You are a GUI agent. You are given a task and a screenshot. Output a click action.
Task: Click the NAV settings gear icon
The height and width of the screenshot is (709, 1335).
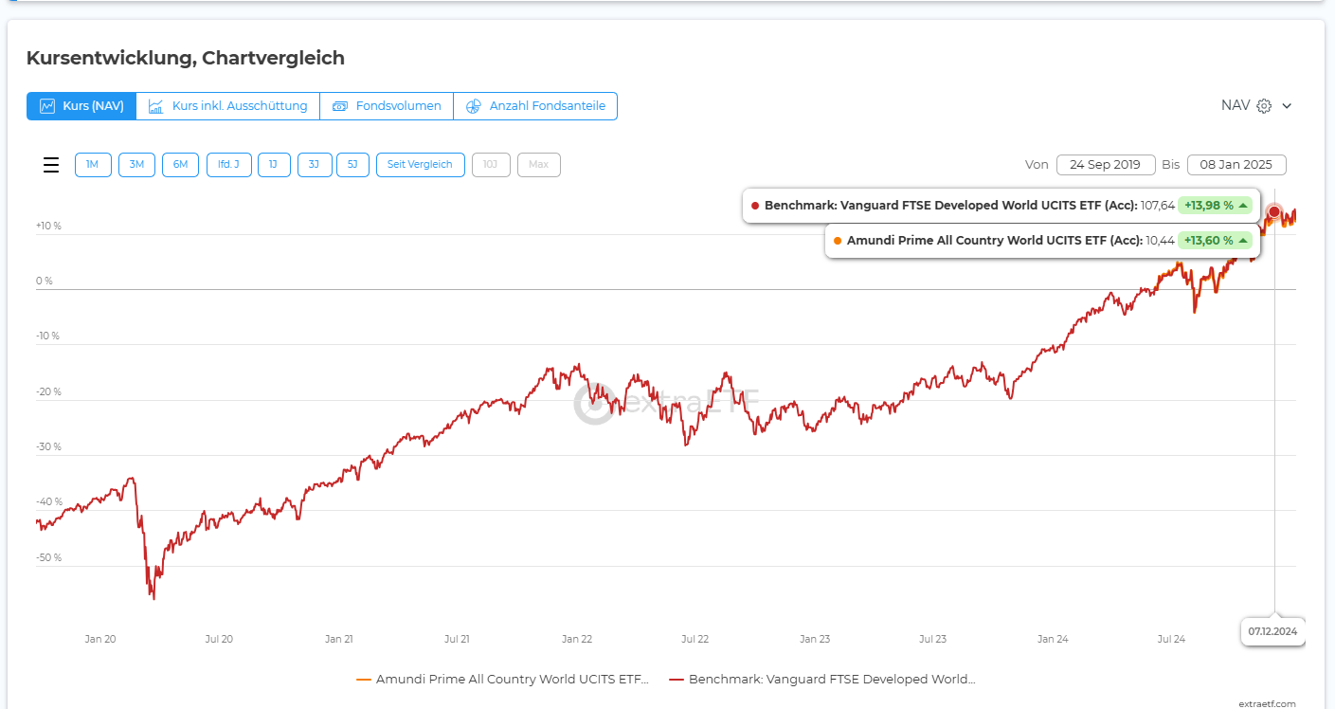click(x=1264, y=106)
